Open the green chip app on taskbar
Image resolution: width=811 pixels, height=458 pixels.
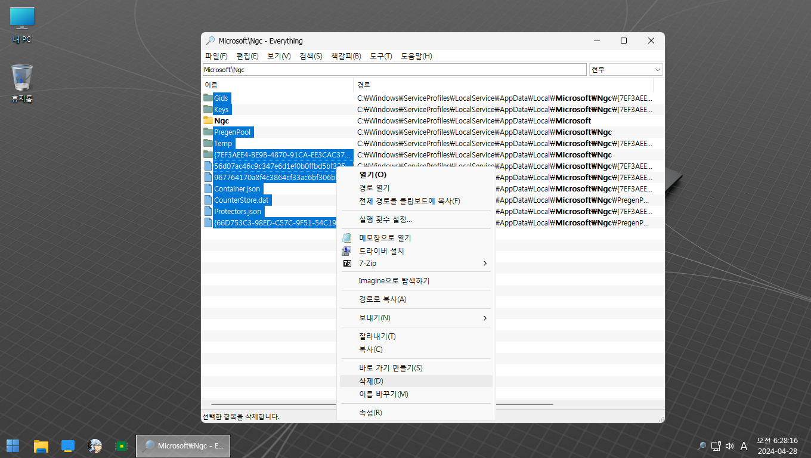122,446
